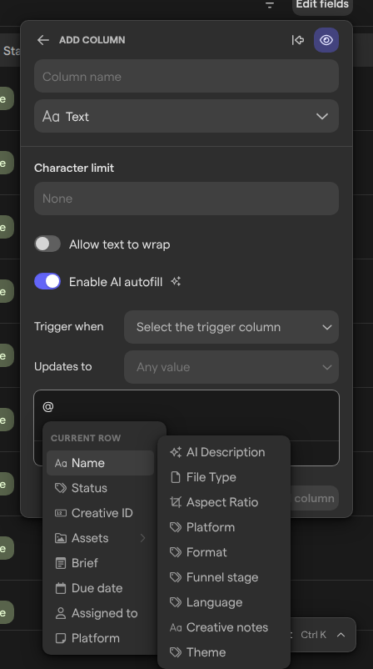Click the partially hidden column button

click(x=314, y=498)
